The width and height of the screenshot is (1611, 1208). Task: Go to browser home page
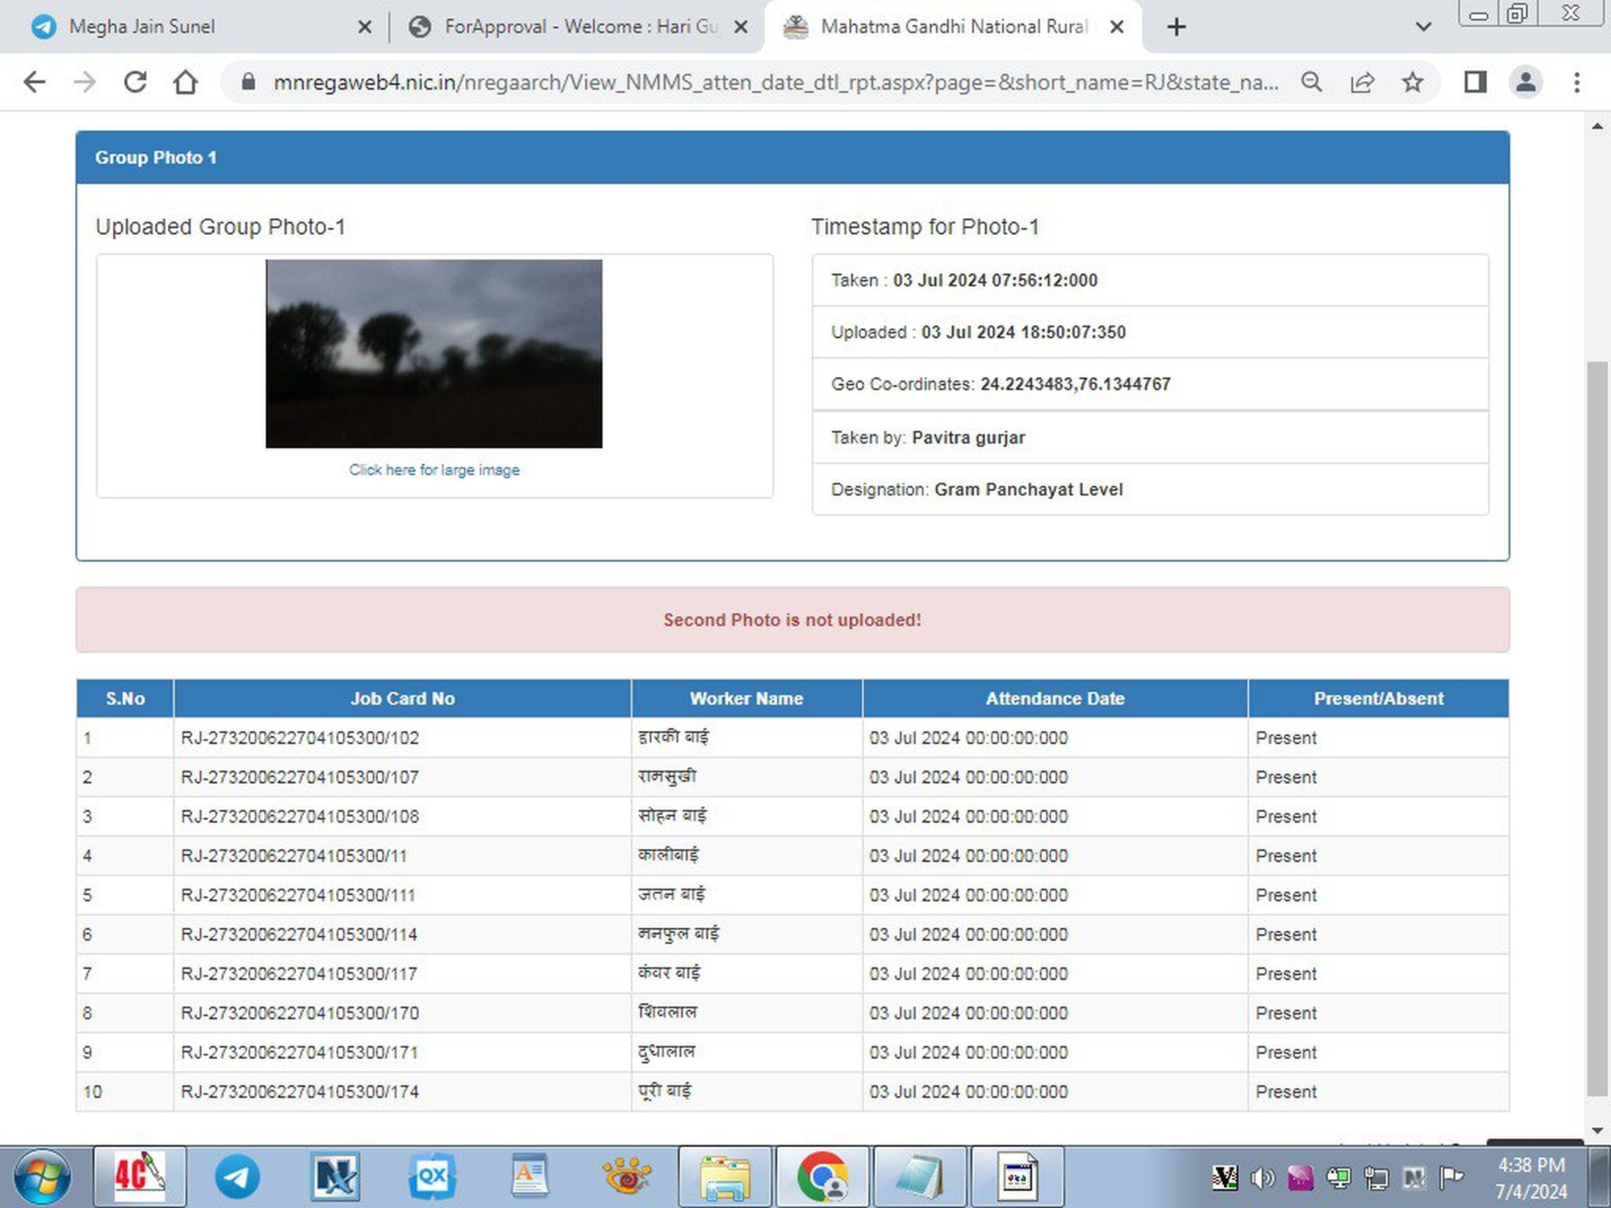[185, 83]
